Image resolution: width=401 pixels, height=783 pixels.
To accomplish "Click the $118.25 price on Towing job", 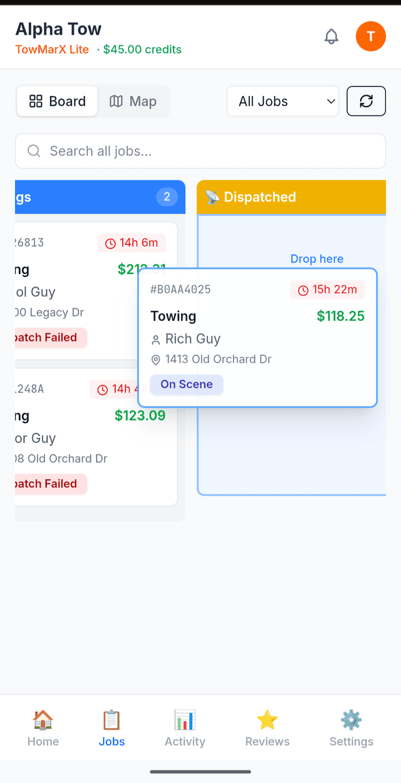I will point(340,317).
